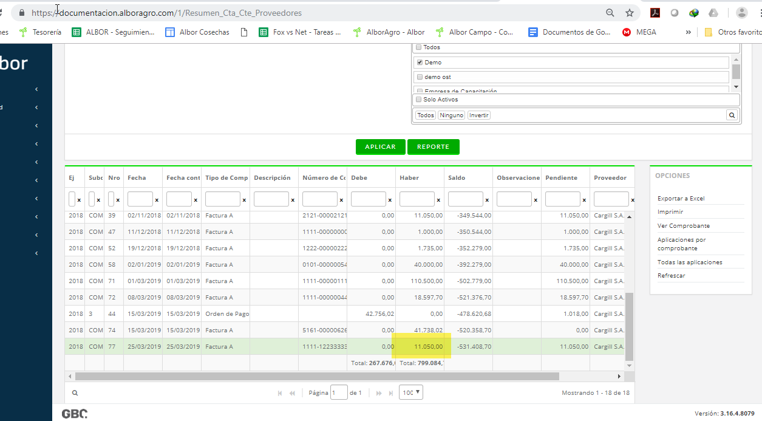The width and height of the screenshot is (762, 421).
Task: Clear the Fecha column filter
Action: click(x=157, y=200)
